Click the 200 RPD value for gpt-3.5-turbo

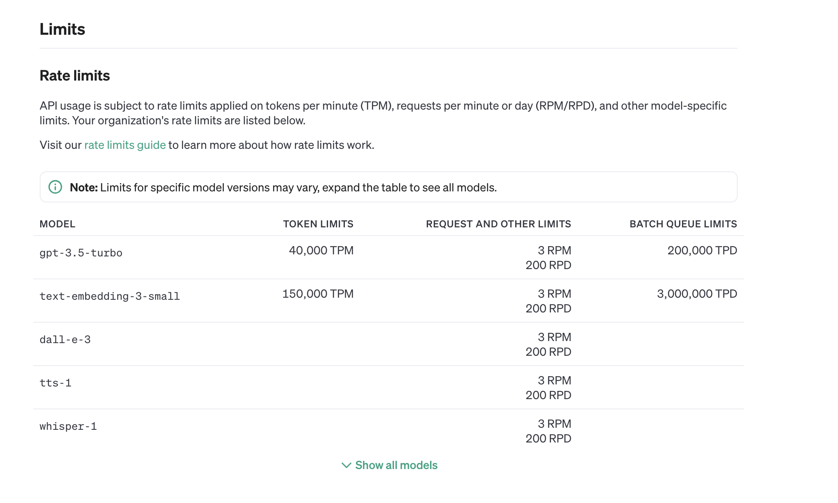click(x=548, y=265)
